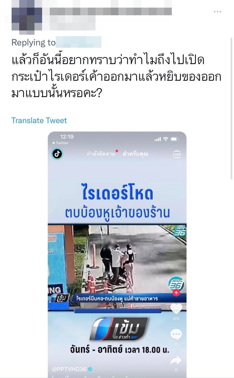This screenshot has width=234, height=378.
Task: Open the attached TikTok screenshot image
Action: 117,255
